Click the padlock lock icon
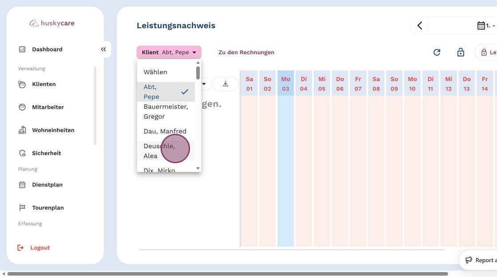Image resolution: width=497 pixels, height=277 pixels. tap(461, 52)
